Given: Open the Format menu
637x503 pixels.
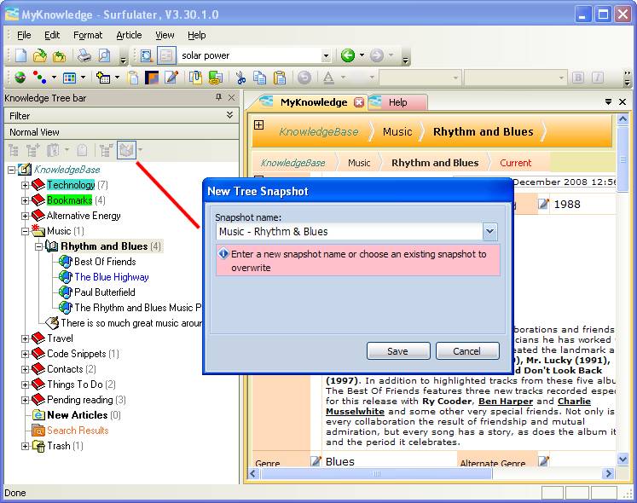Looking at the screenshot, I should (88, 35).
